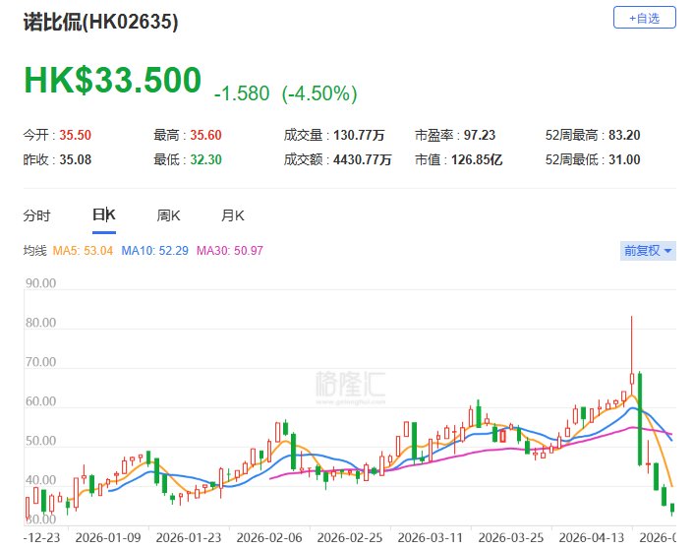Click the 2026-04-13 date axis label

(x=592, y=537)
